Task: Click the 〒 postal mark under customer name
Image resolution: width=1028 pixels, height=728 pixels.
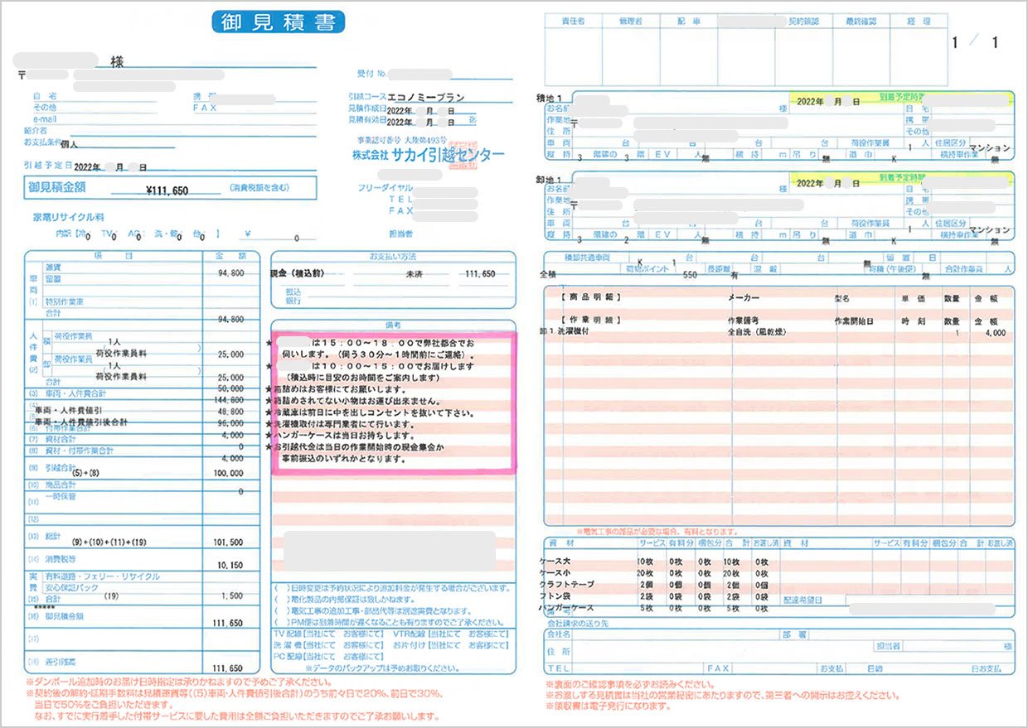Action: (22, 75)
